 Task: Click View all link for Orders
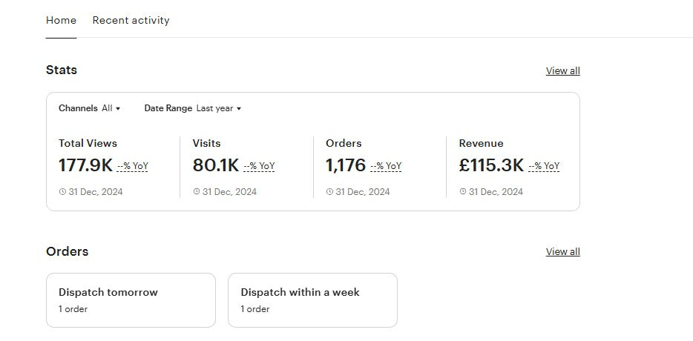tap(562, 251)
